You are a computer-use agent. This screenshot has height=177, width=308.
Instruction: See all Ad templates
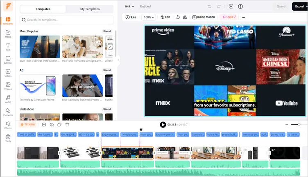click(107, 70)
